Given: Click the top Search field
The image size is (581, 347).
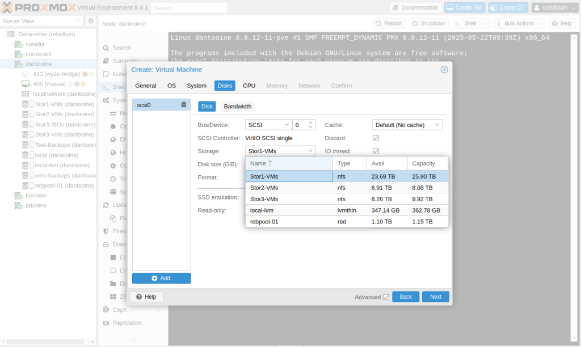Looking at the screenshot, I should [x=189, y=8].
